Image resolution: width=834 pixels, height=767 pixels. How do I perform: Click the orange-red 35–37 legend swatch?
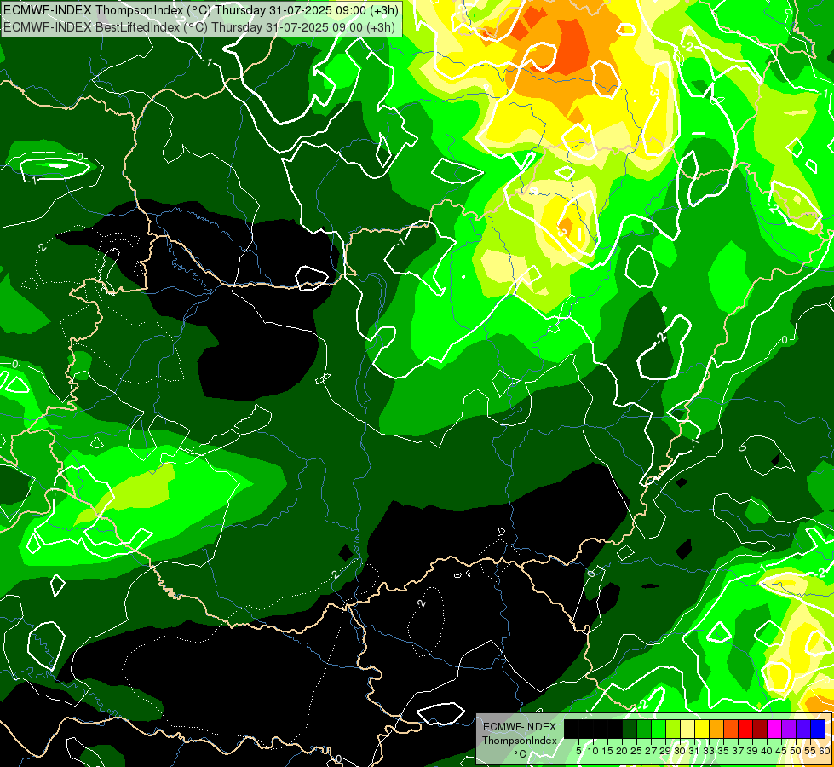coord(731,729)
